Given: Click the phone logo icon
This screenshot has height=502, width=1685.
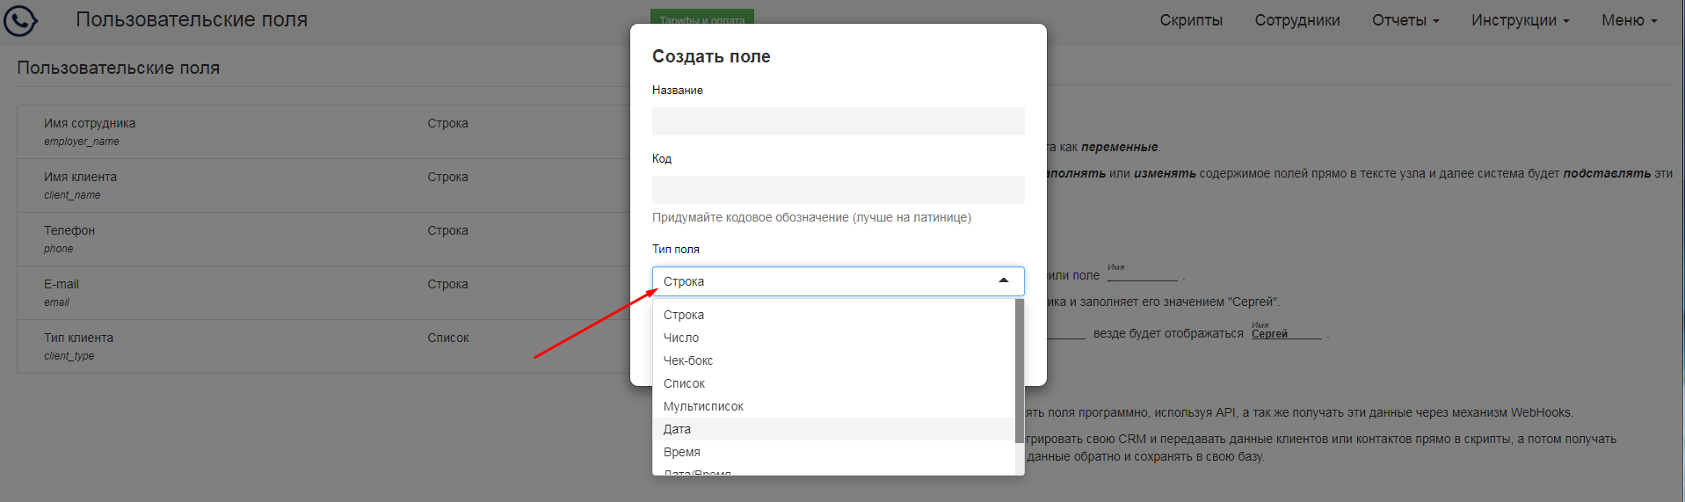Looking at the screenshot, I should [20, 20].
